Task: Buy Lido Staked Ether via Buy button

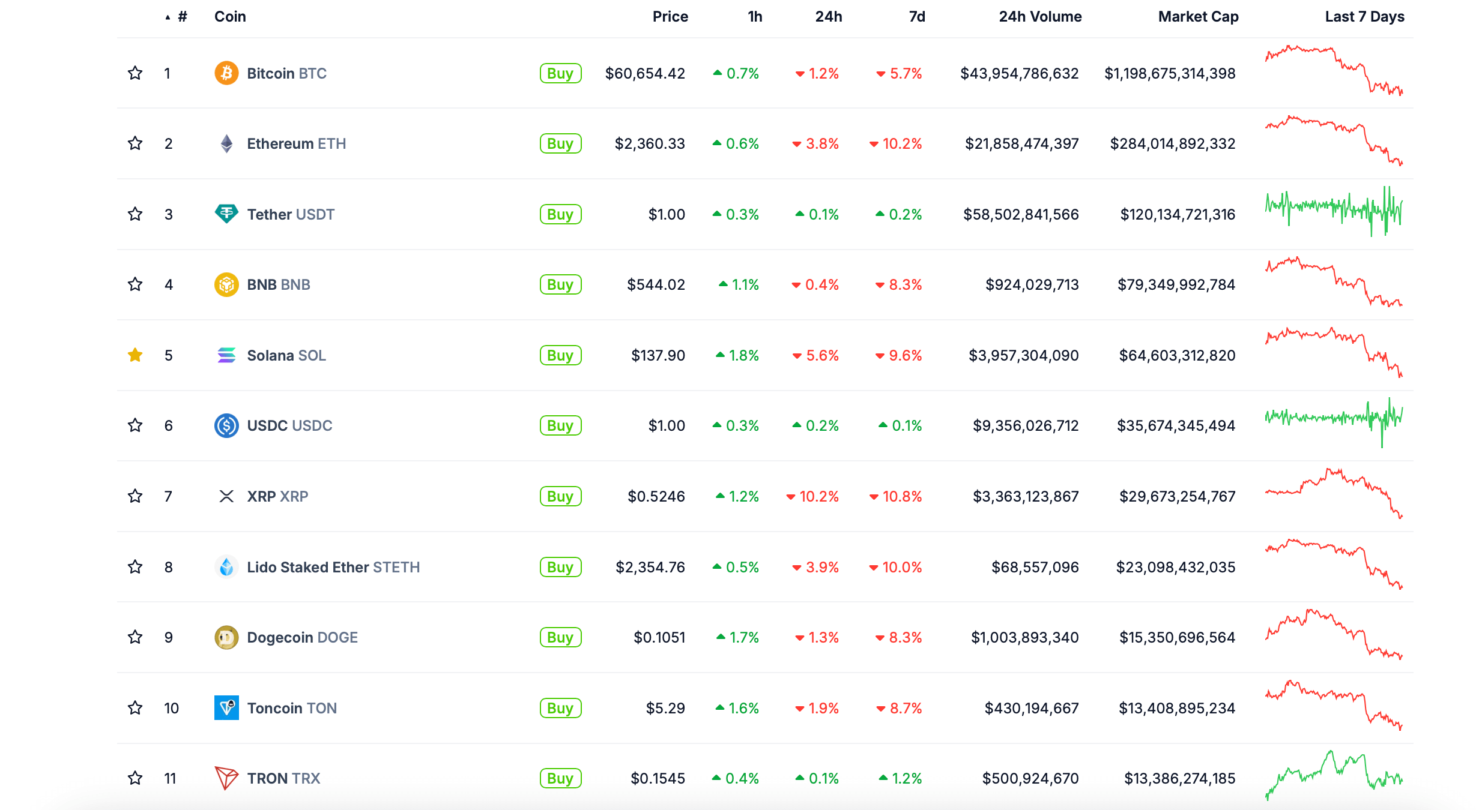Action: (x=560, y=567)
